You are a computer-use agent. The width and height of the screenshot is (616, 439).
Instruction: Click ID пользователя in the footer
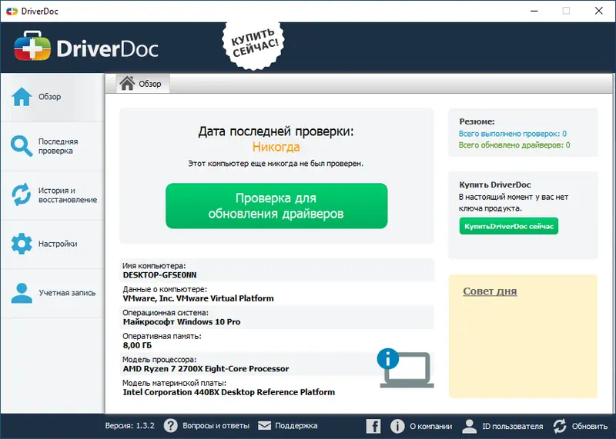click(x=513, y=426)
